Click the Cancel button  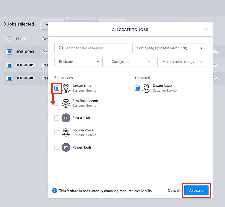pyautogui.click(x=174, y=190)
